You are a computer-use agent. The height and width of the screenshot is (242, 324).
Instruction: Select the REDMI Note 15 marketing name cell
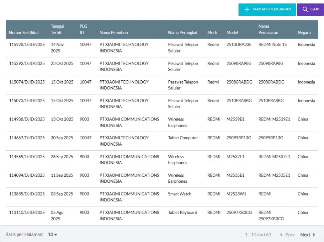point(273,45)
